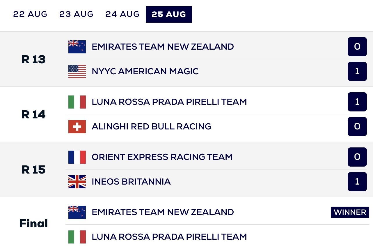This screenshot has width=373, height=249.
Task: Open Alinghi Red Bull Racing team
Action: [x=151, y=127]
